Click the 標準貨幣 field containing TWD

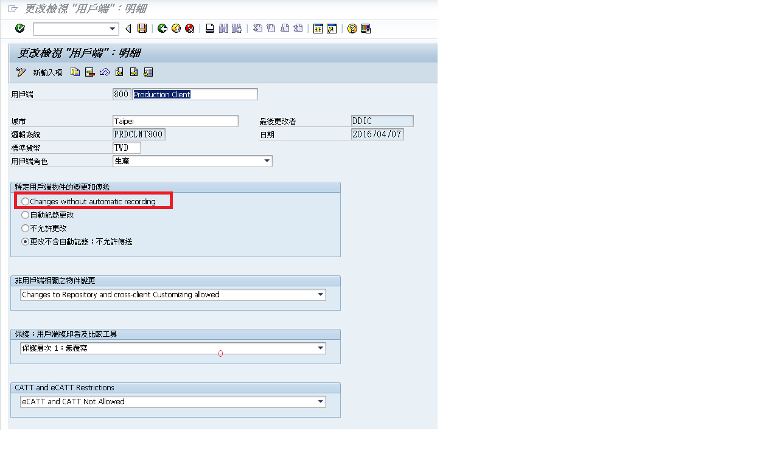coord(127,148)
